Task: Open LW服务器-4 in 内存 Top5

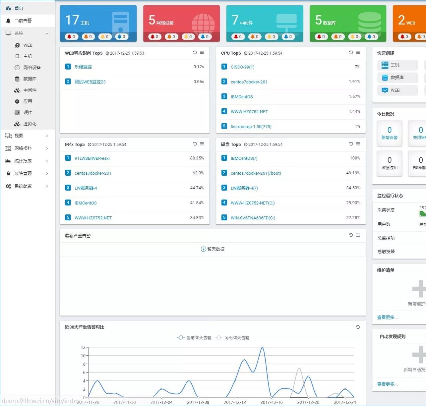Action: point(86,188)
